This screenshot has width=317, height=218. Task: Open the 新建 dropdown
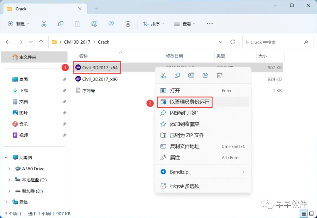(18, 24)
